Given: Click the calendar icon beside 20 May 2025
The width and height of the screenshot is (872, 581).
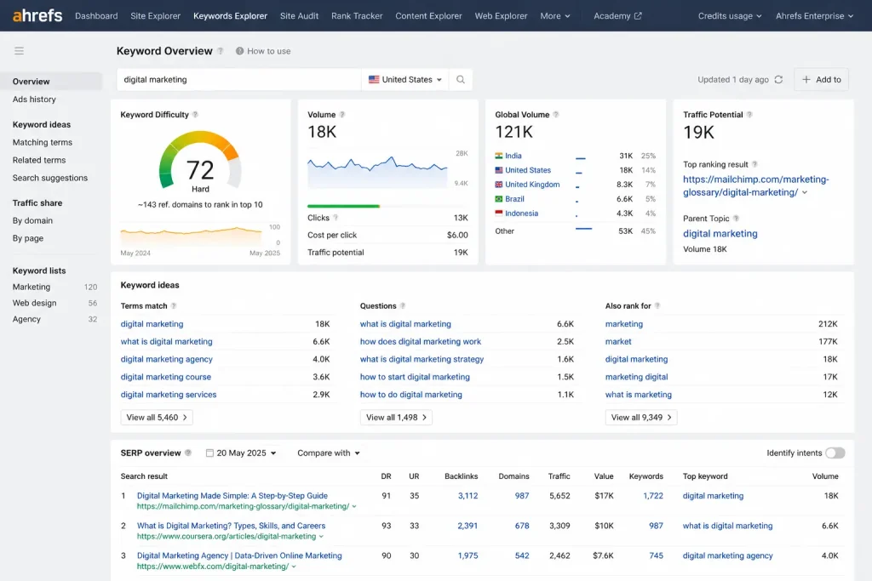Looking at the screenshot, I should (x=209, y=453).
